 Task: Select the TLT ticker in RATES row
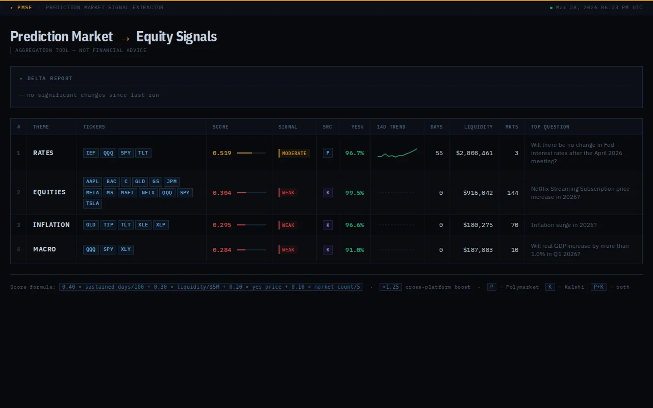click(x=143, y=153)
